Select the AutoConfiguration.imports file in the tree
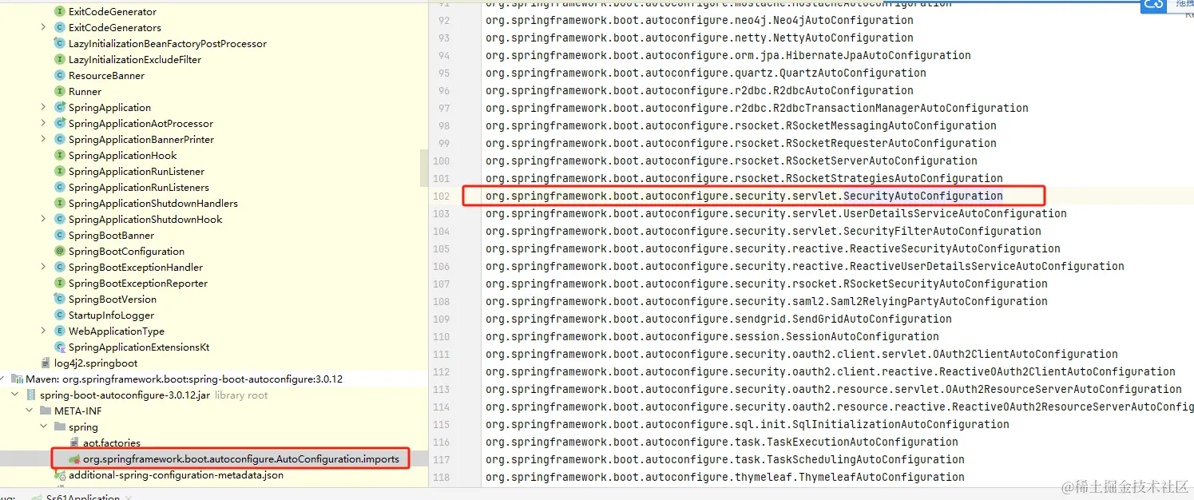 241,459
